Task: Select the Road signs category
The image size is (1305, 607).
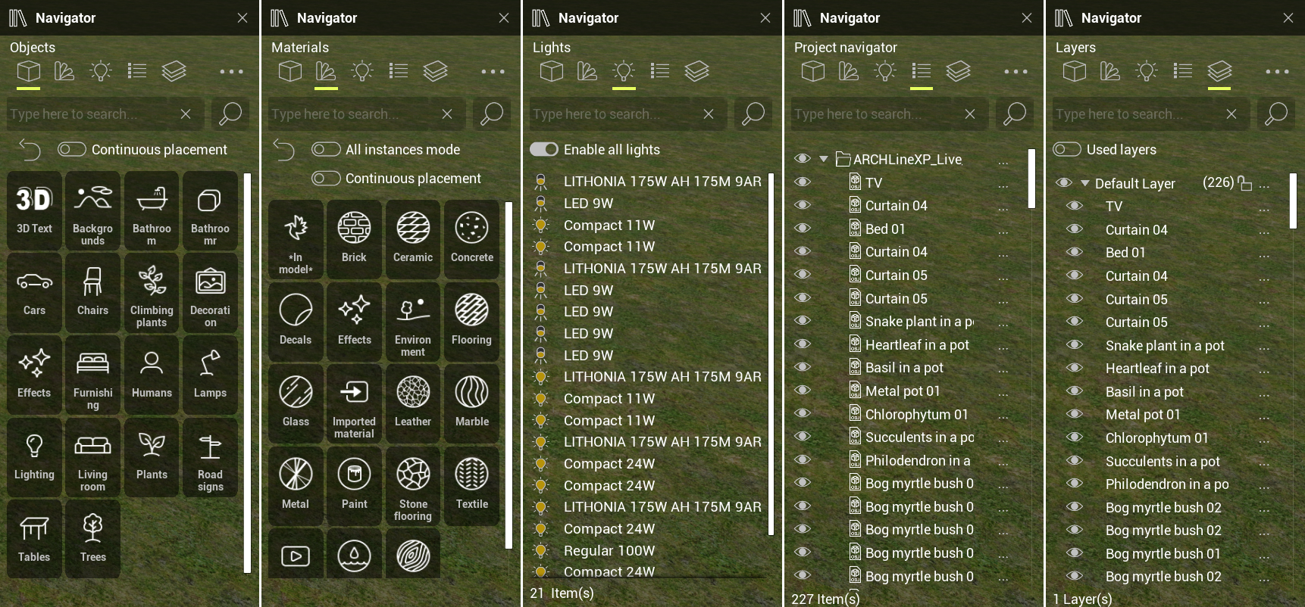Action: (x=210, y=457)
